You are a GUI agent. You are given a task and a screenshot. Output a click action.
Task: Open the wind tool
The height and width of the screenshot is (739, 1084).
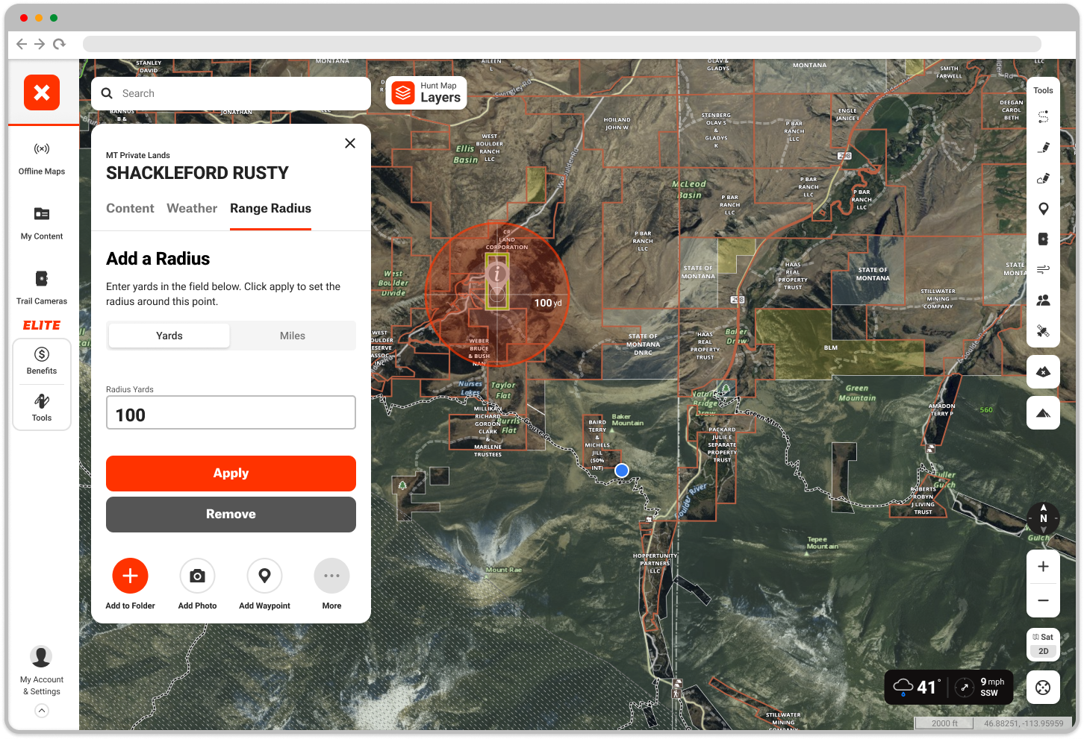(x=1044, y=269)
